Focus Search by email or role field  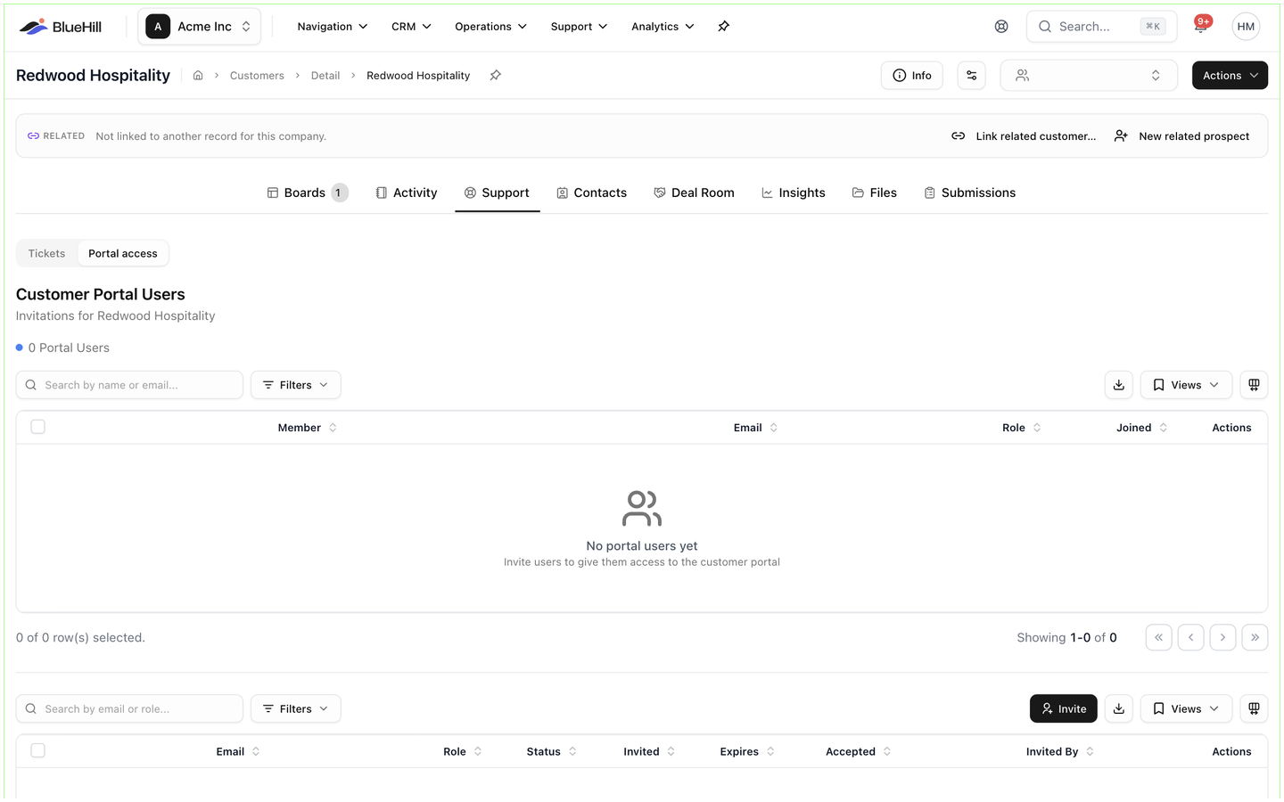(x=129, y=708)
